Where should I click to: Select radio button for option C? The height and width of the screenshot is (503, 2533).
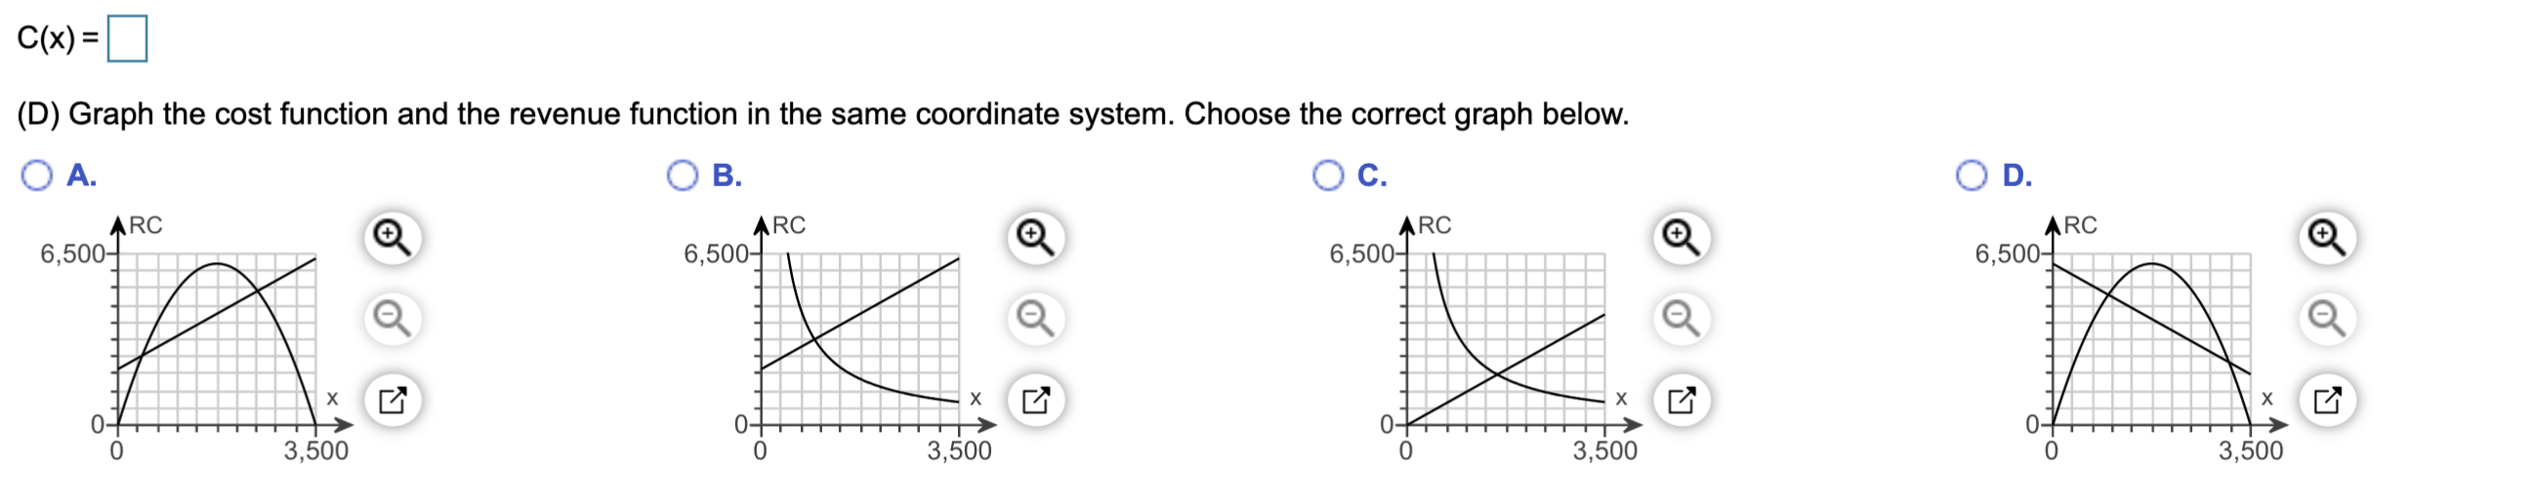(1328, 174)
